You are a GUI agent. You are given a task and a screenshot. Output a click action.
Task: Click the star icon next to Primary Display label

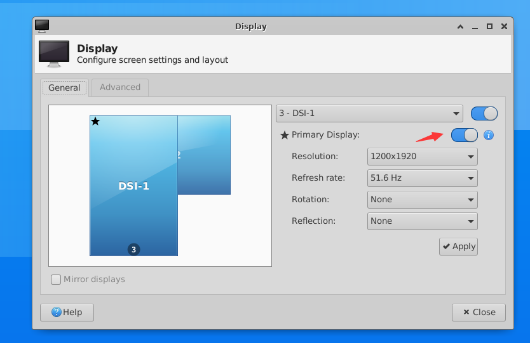pos(285,135)
